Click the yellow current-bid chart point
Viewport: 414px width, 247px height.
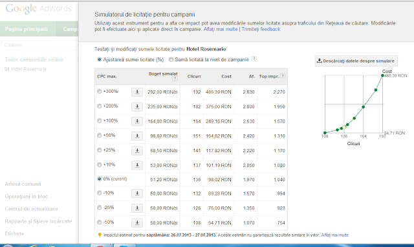pos(344,127)
